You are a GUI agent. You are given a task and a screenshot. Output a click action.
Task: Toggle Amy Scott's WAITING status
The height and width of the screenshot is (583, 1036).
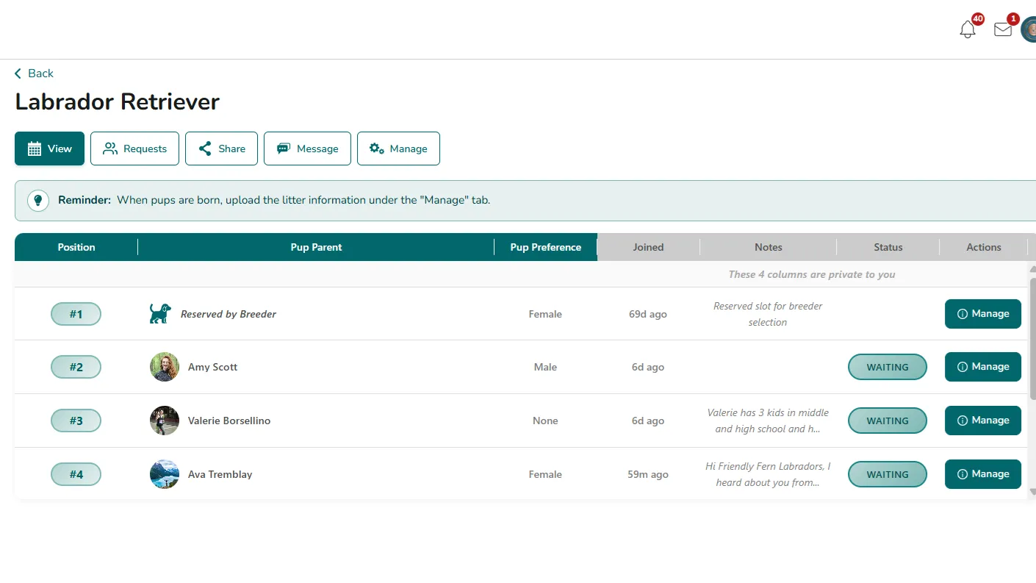tap(887, 367)
